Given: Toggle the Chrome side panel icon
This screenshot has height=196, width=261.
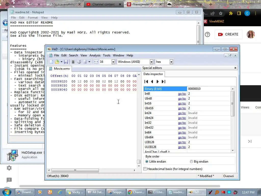Looking at the screenshot, I should click(239, 13).
